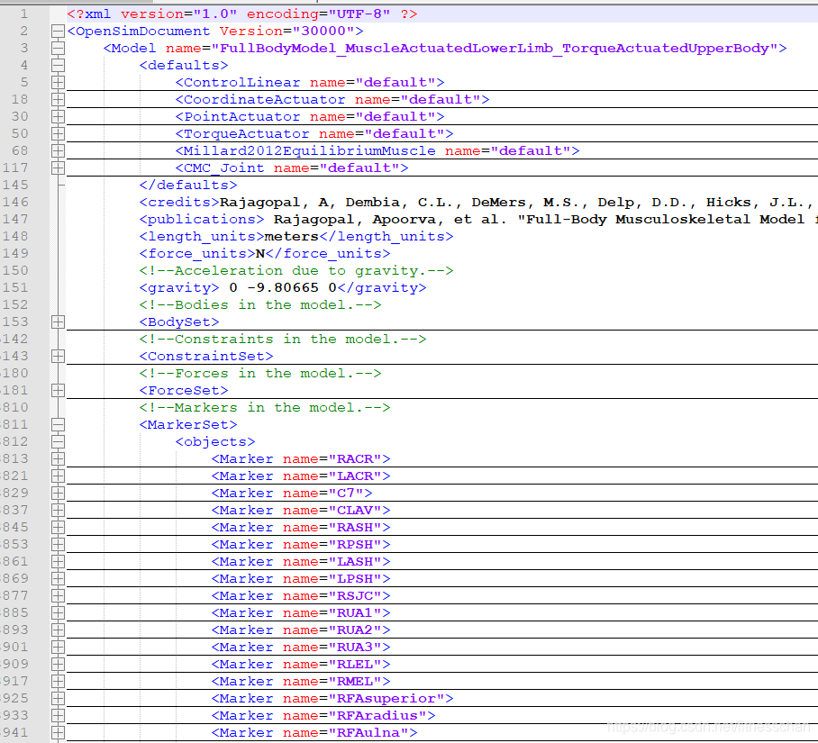Expand the LASH marker block
The image size is (818, 743).
58,562
